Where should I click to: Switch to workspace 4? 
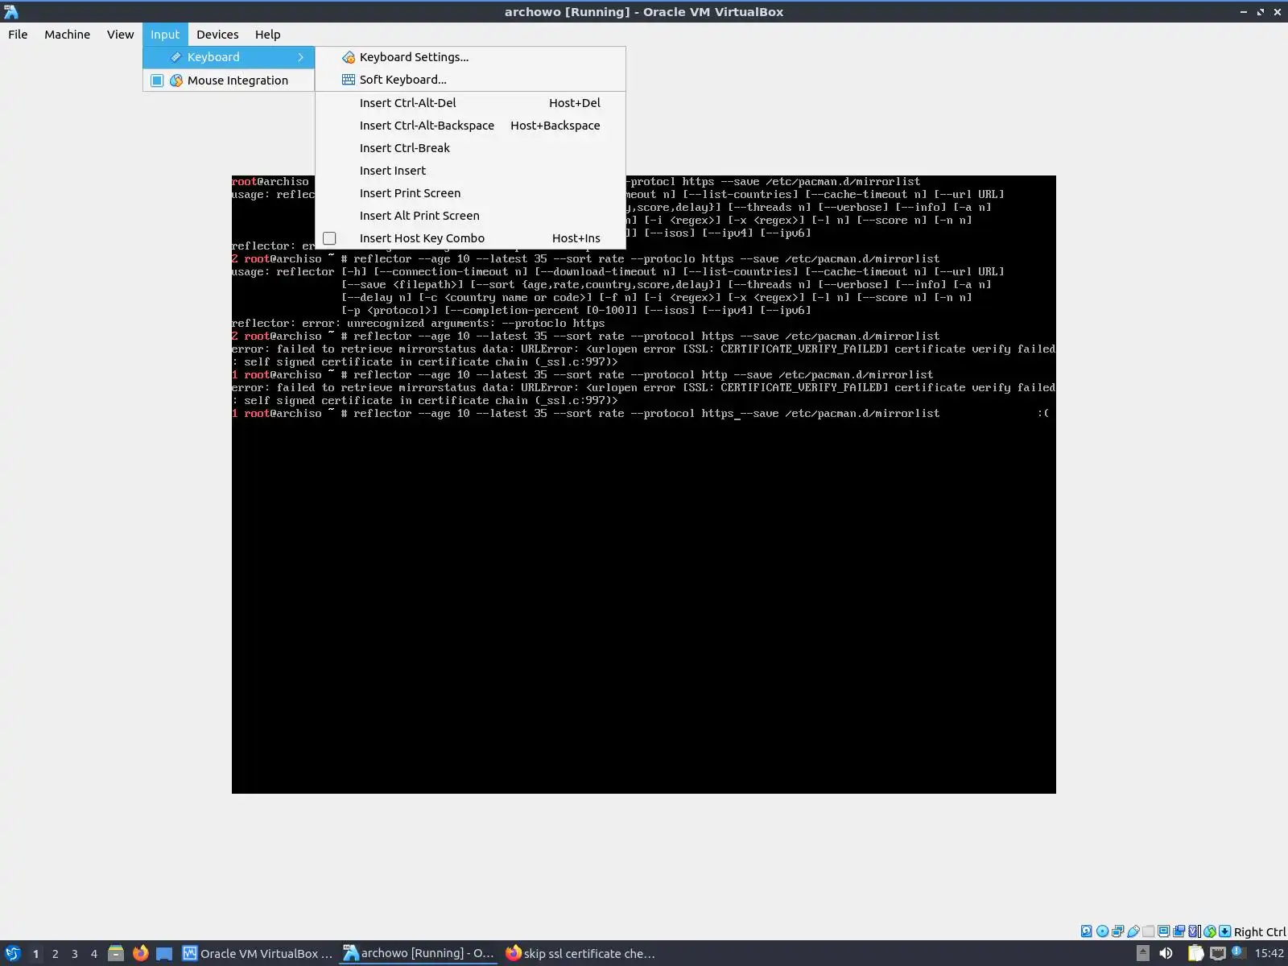pyautogui.click(x=93, y=954)
